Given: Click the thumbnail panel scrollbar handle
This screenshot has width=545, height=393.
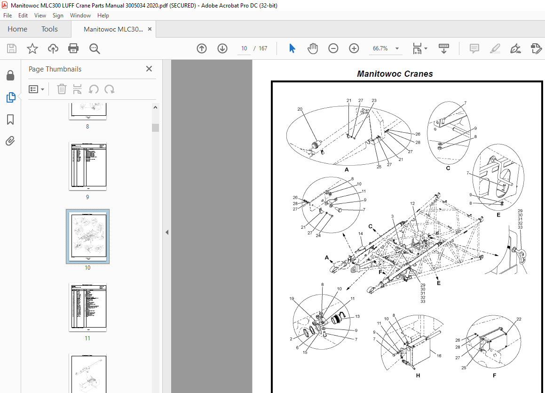Looking at the screenshot, I should pyautogui.click(x=155, y=128).
